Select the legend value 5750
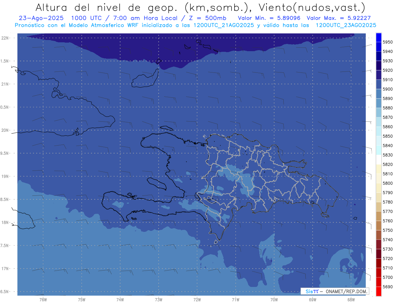Viewport: 394px width, 304px height. (387, 230)
